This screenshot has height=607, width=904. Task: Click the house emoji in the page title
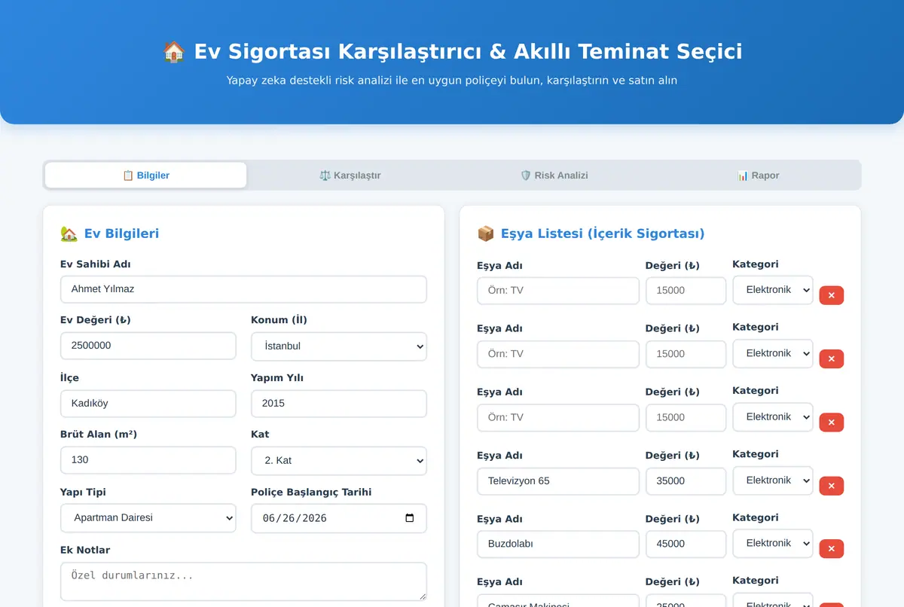[174, 52]
